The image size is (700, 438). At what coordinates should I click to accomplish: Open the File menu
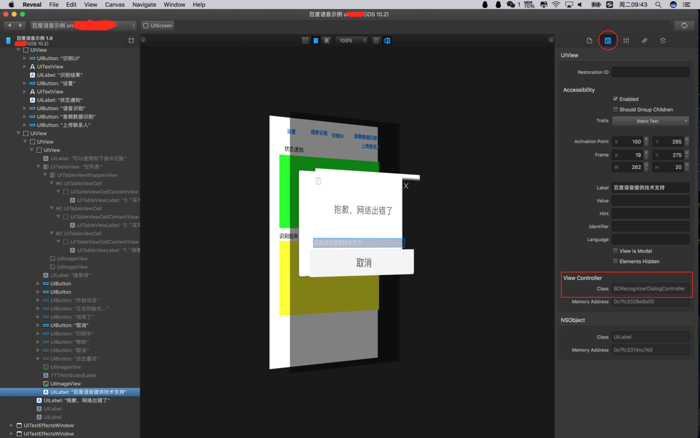point(54,5)
